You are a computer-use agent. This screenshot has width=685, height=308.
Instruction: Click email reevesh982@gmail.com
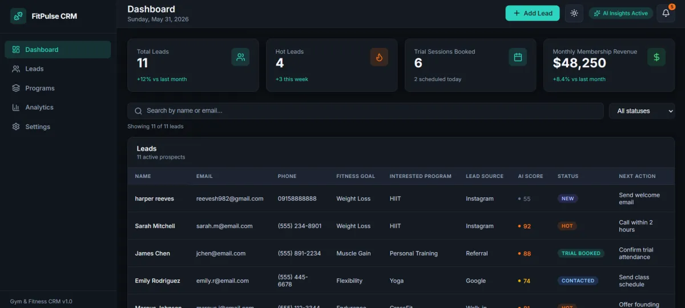(230, 199)
